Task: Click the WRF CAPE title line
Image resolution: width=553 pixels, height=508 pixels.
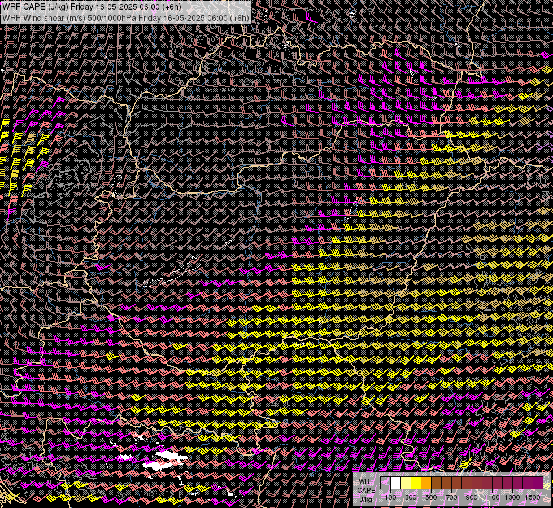Action: click(x=92, y=7)
